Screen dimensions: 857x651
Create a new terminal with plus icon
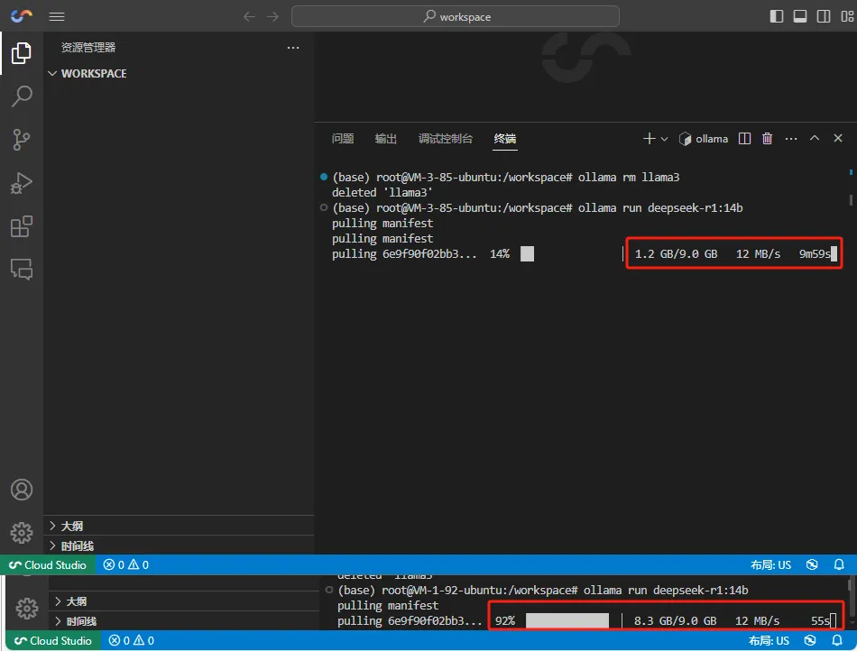click(649, 139)
